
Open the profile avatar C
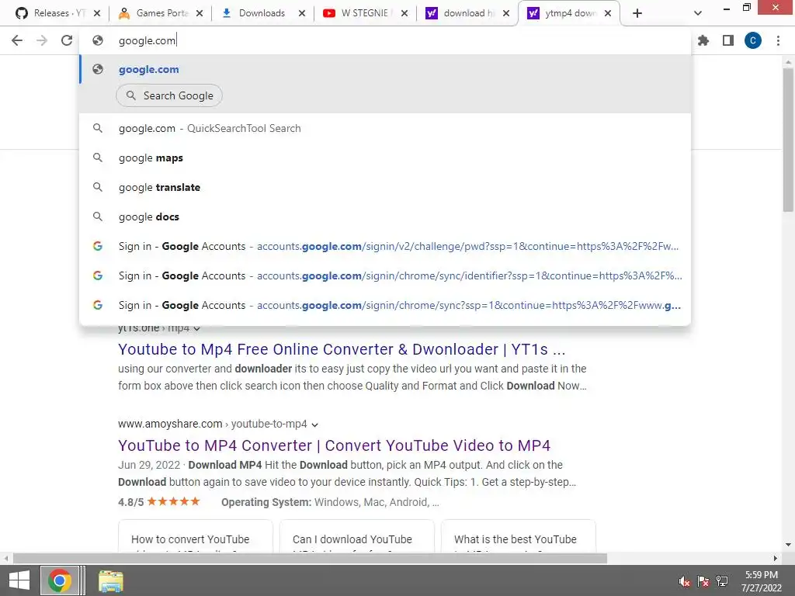coord(753,40)
